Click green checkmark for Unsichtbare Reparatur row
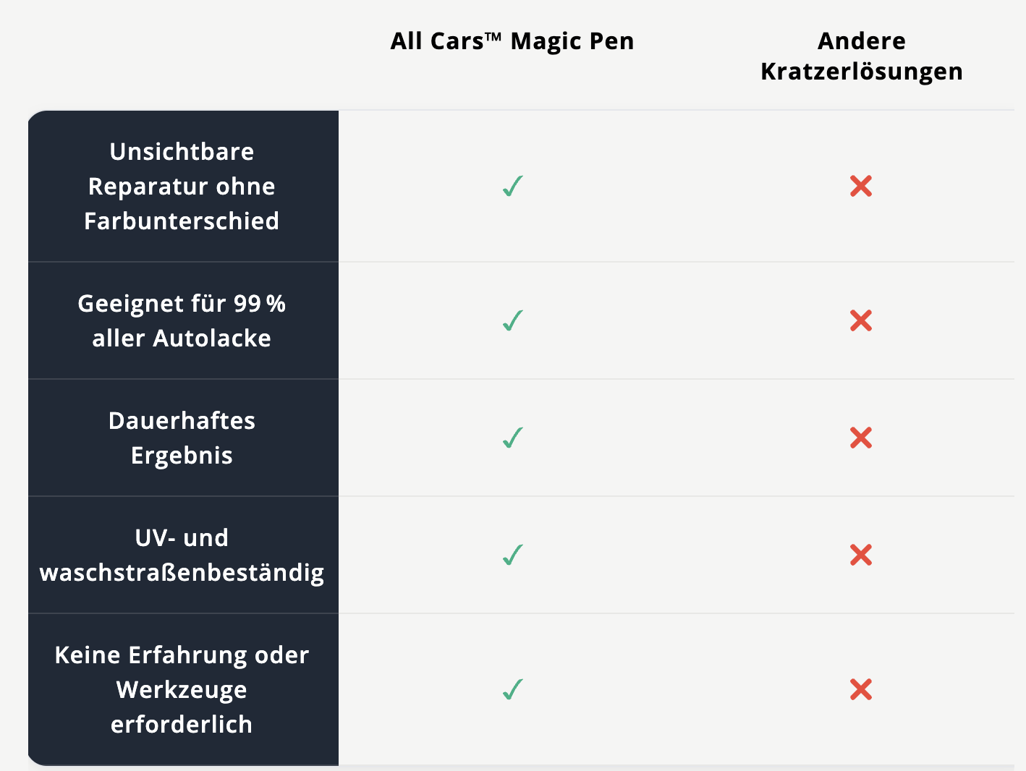The width and height of the screenshot is (1026, 771). click(x=512, y=187)
